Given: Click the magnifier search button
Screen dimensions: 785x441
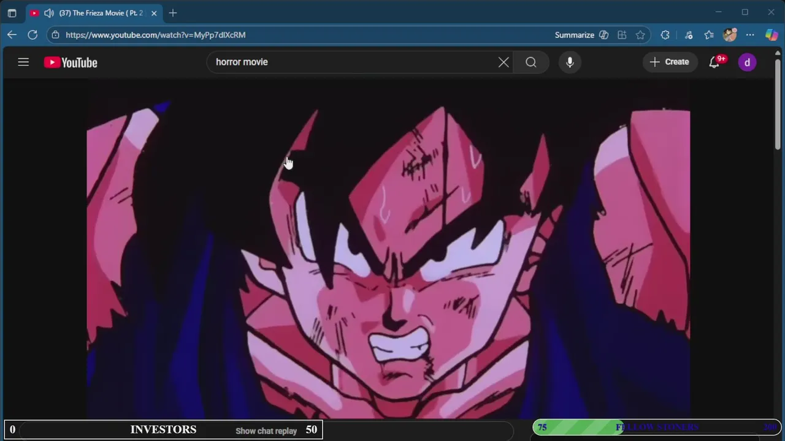Looking at the screenshot, I should [531, 62].
